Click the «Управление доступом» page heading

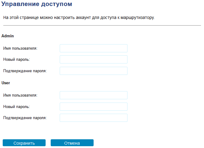pos(37,5)
